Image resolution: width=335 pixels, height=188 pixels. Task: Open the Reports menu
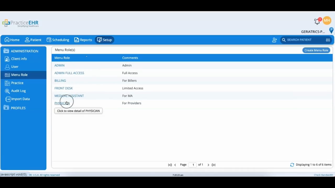pyautogui.click(x=83, y=40)
